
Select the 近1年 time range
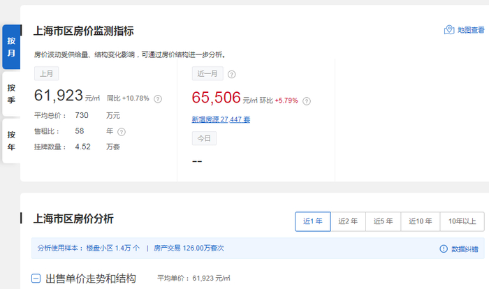(x=313, y=221)
